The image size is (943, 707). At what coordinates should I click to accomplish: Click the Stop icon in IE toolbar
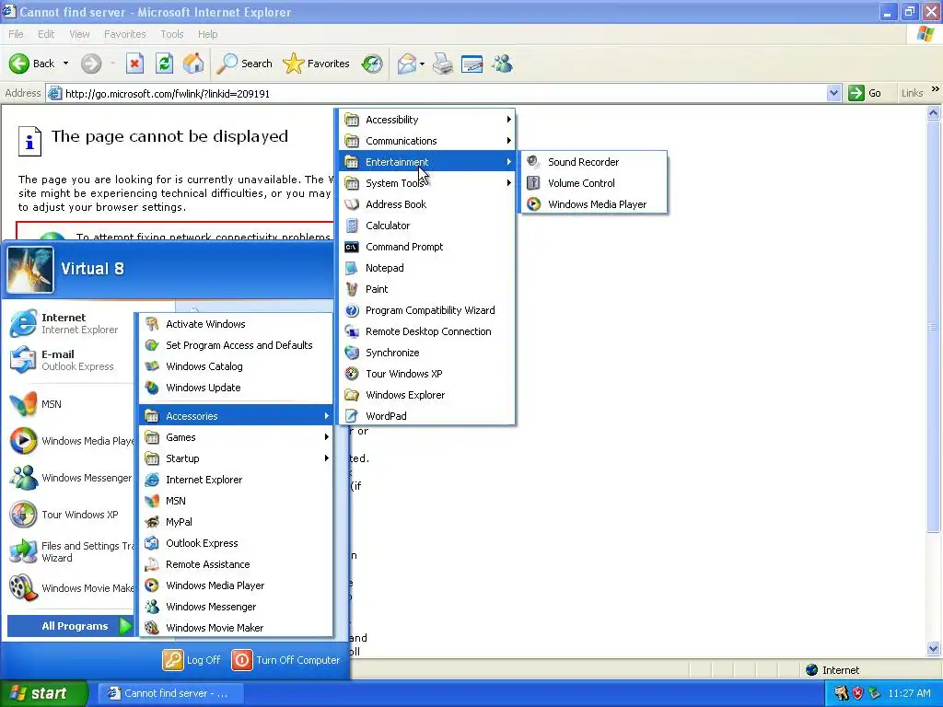(134, 64)
